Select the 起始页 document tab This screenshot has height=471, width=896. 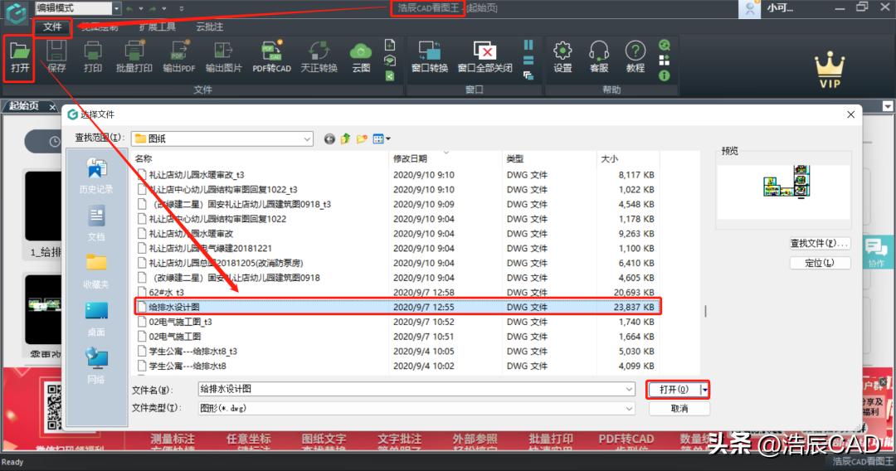click(x=24, y=106)
